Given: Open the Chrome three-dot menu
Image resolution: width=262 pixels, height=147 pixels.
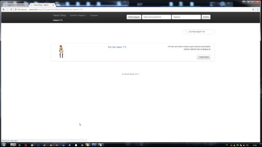Looking at the screenshot, I should [257, 9].
